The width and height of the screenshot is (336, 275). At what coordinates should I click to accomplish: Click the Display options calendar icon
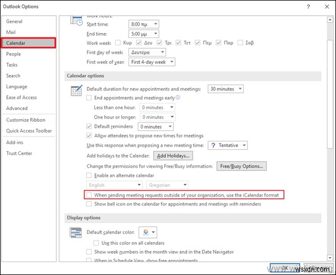75,233
